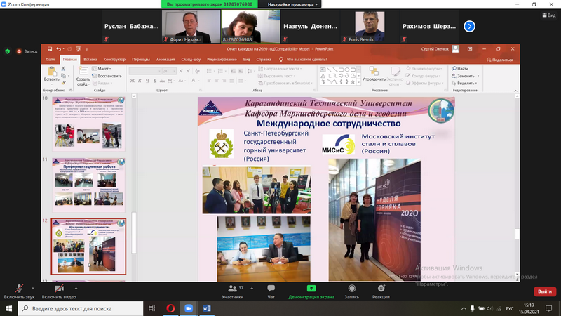Image resolution: width=561 pixels, height=316 pixels.
Task: Open Выделить dropdown
Action: (x=464, y=83)
